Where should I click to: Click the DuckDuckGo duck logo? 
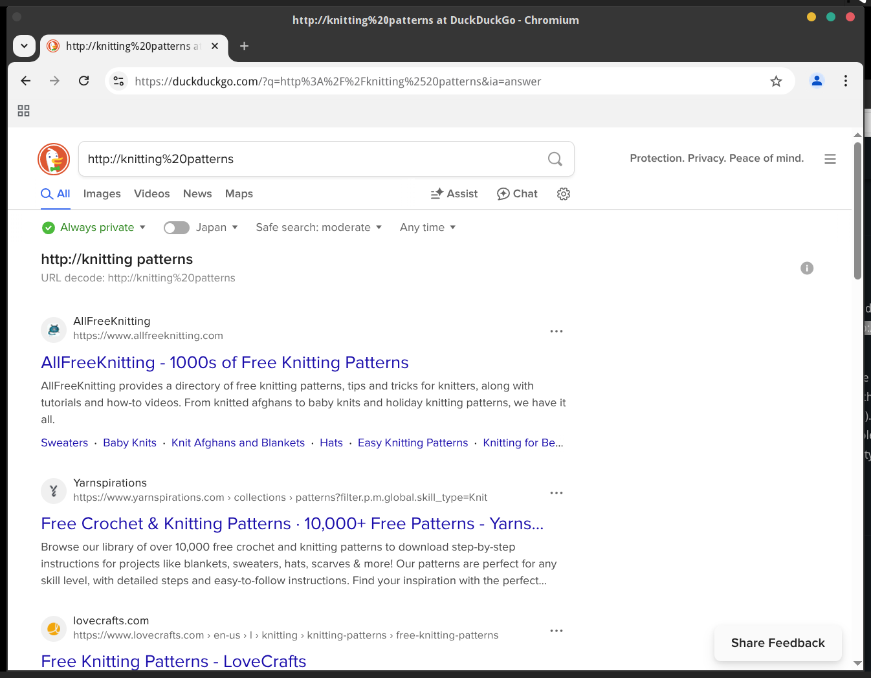point(54,159)
